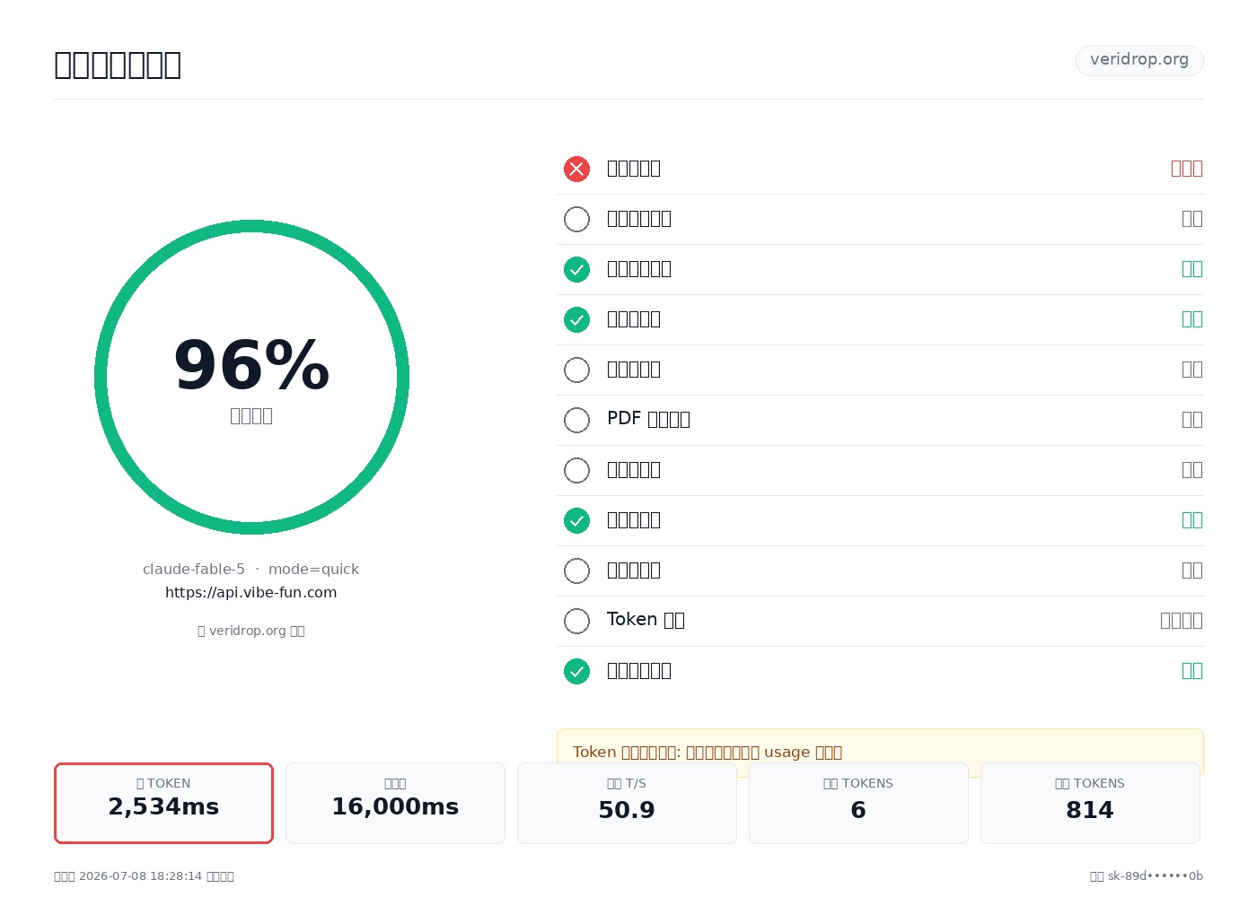Click the TOKENS card showing 814
The image size is (1257, 897).
point(1090,803)
